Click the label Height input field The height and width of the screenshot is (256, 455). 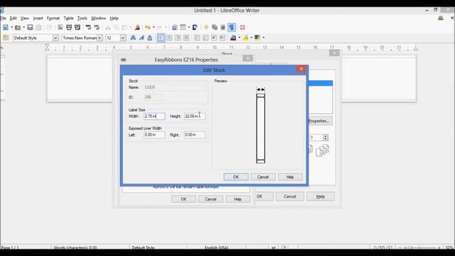click(194, 116)
